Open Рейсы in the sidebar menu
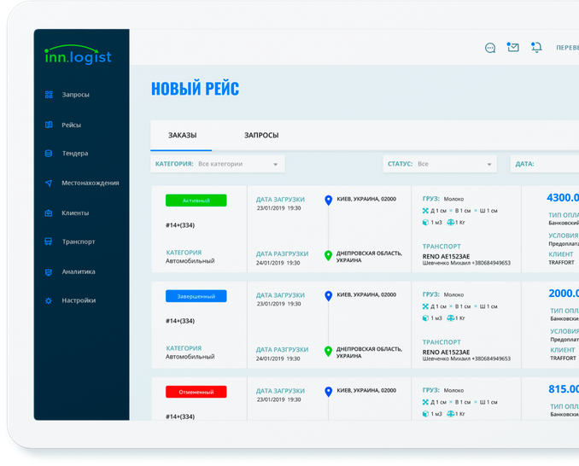 click(x=71, y=125)
